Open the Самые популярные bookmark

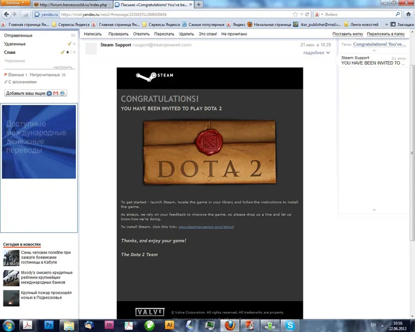pyautogui.click(x=203, y=24)
